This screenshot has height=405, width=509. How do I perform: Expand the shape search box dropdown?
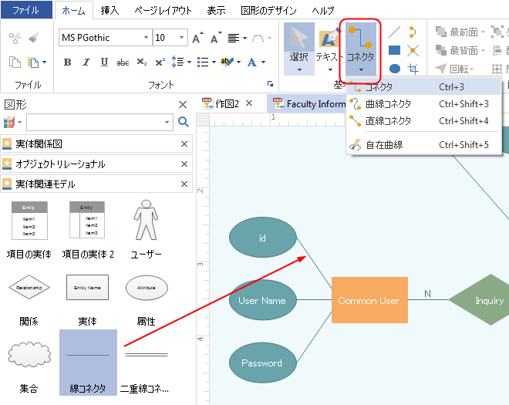coord(168,122)
